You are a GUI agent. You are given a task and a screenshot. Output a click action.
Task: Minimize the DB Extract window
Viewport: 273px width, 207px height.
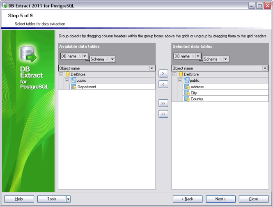(251, 6)
